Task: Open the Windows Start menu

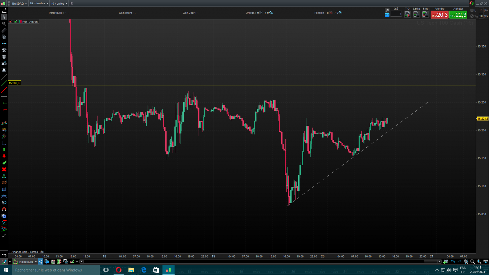Action: pos(6,270)
